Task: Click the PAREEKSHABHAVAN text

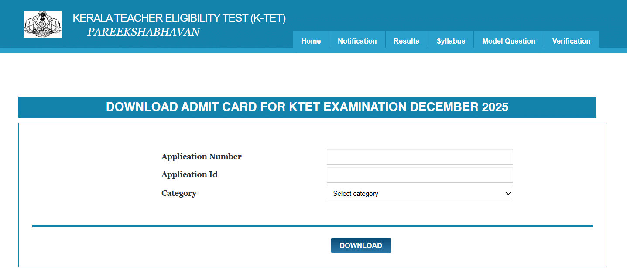Action: click(x=144, y=32)
